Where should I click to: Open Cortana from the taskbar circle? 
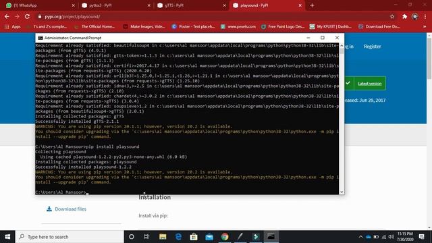[x=132, y=237]
